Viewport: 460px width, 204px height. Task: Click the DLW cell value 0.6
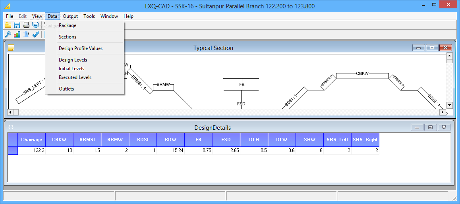pos(282,151)
